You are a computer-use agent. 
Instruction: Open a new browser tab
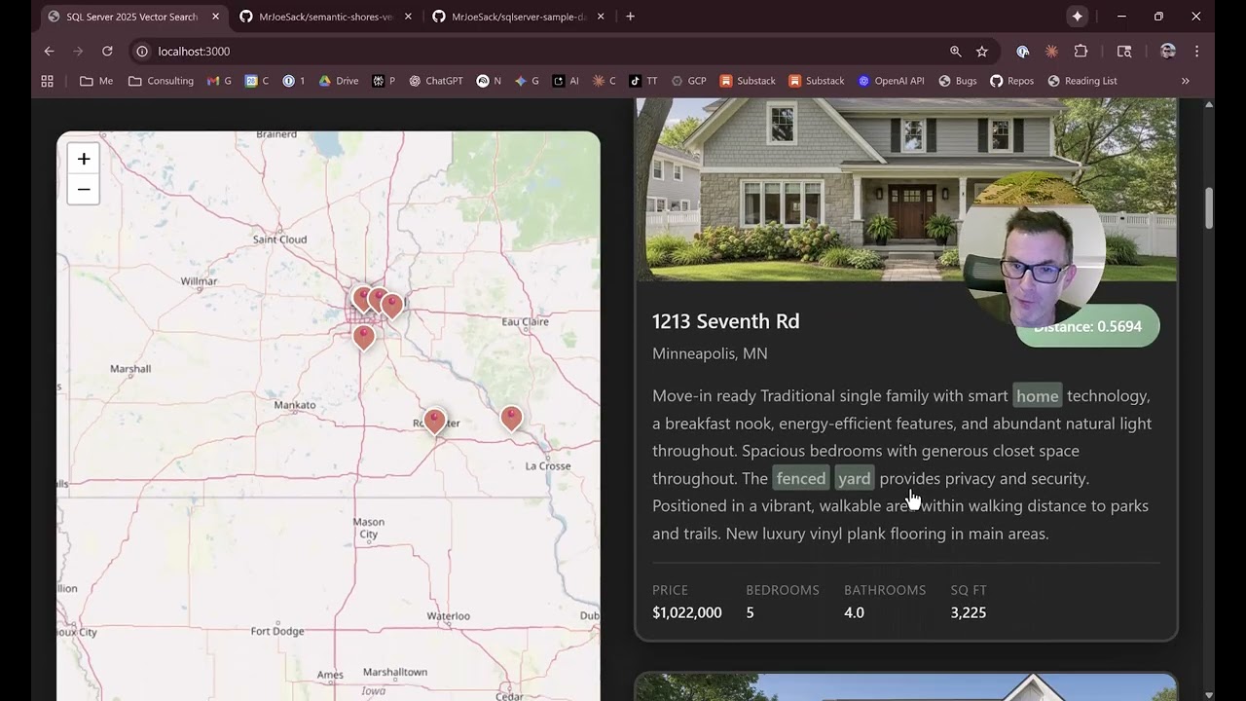[x=630, y=17]
